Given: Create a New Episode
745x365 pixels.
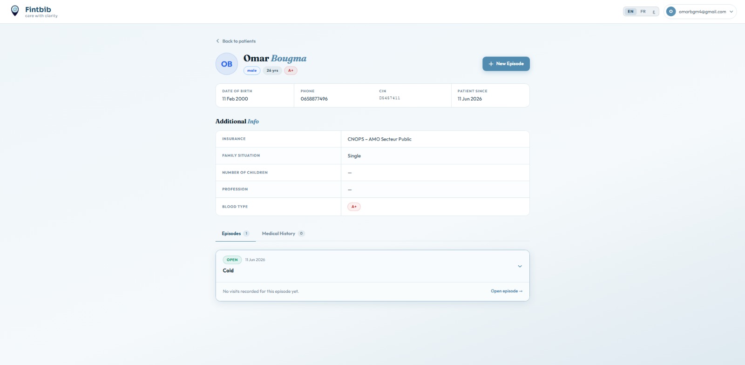Looking at the screenshot, I should (x=506, y=64).
